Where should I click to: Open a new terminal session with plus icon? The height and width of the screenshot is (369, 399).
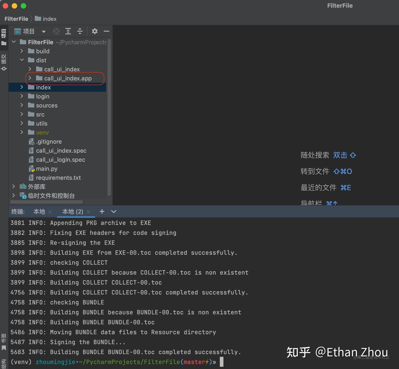102,211
